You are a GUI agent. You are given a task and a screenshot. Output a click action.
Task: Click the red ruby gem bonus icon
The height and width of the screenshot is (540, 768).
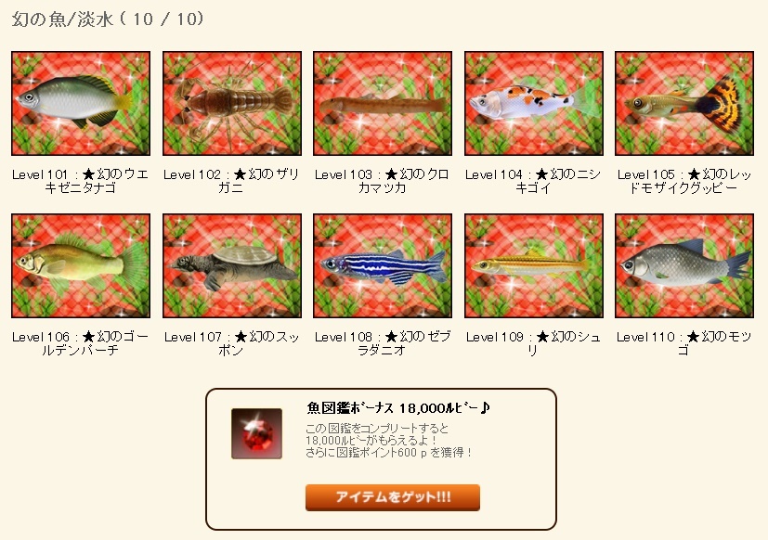pyautogui.click(x=256, y=433)
